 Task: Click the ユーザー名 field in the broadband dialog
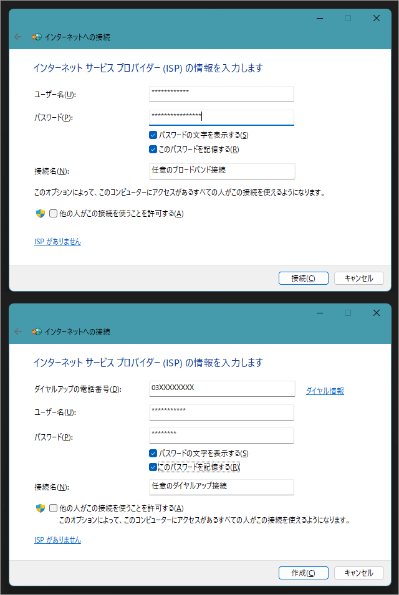tap(221, 93)
